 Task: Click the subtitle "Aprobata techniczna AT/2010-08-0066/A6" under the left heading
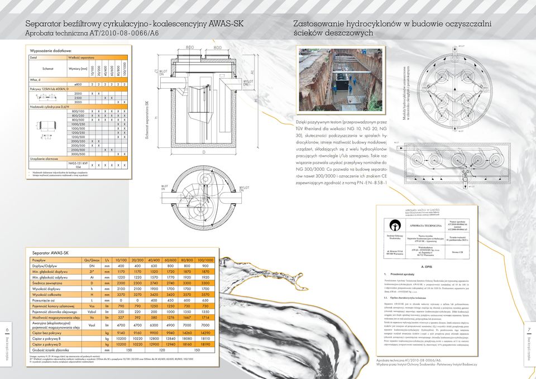point(92,33)
